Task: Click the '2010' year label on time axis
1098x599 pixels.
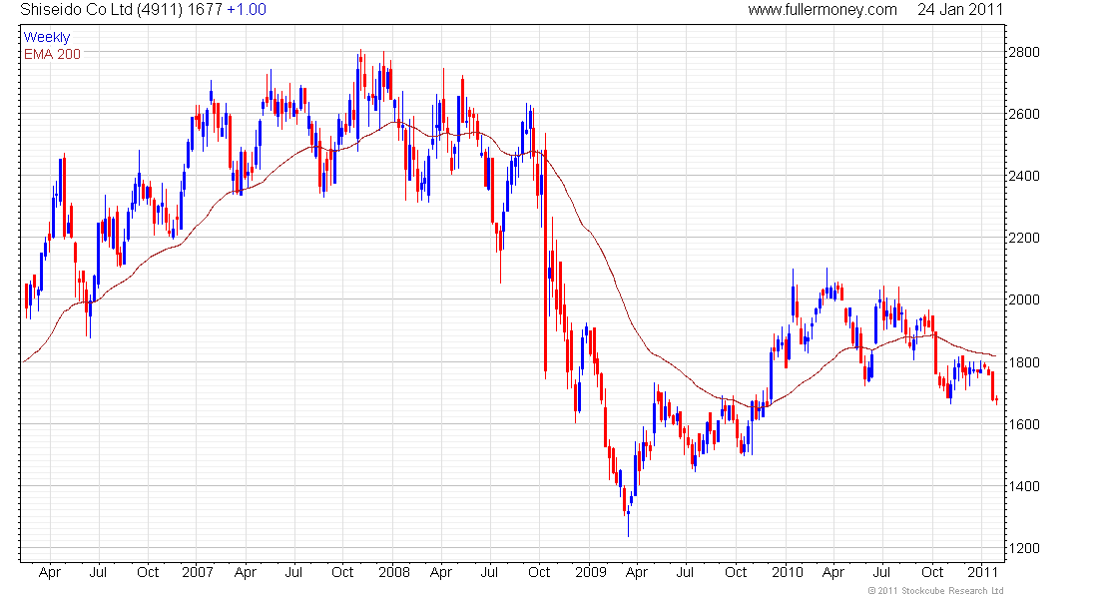Action: click(x=788, y=572)
